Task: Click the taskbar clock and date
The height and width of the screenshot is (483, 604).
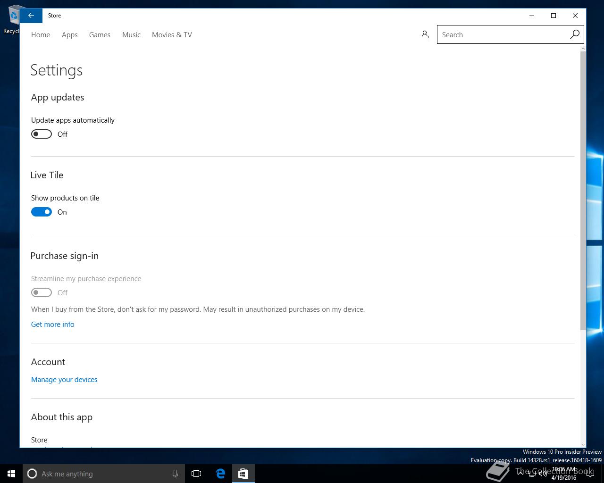Action: 564,474
